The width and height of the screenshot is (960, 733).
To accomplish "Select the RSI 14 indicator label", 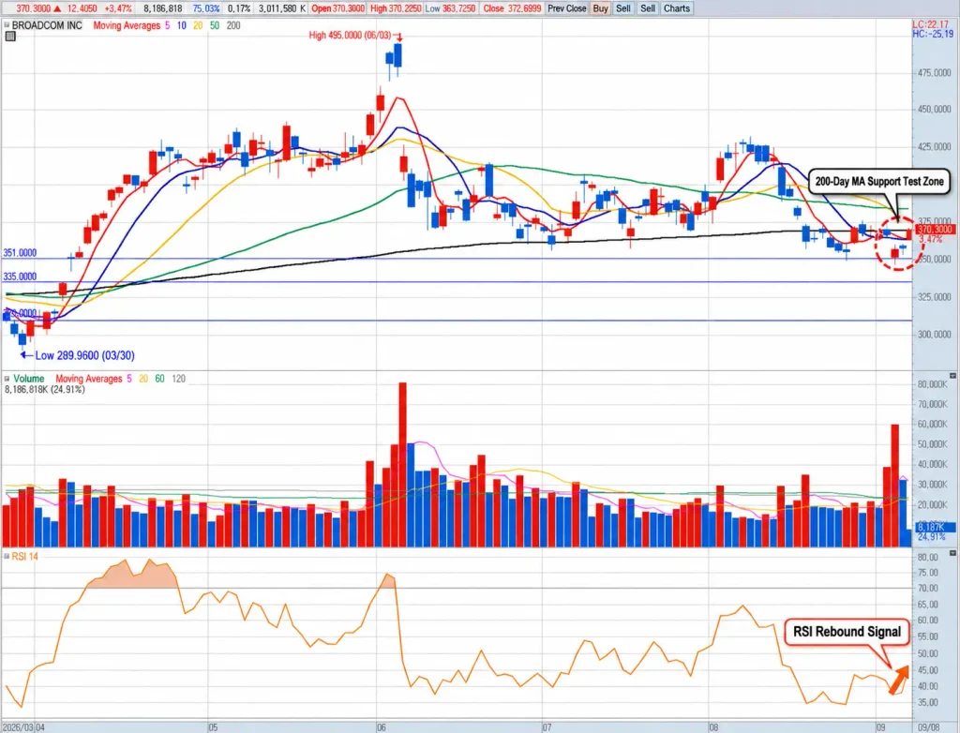I will (24, 557).
